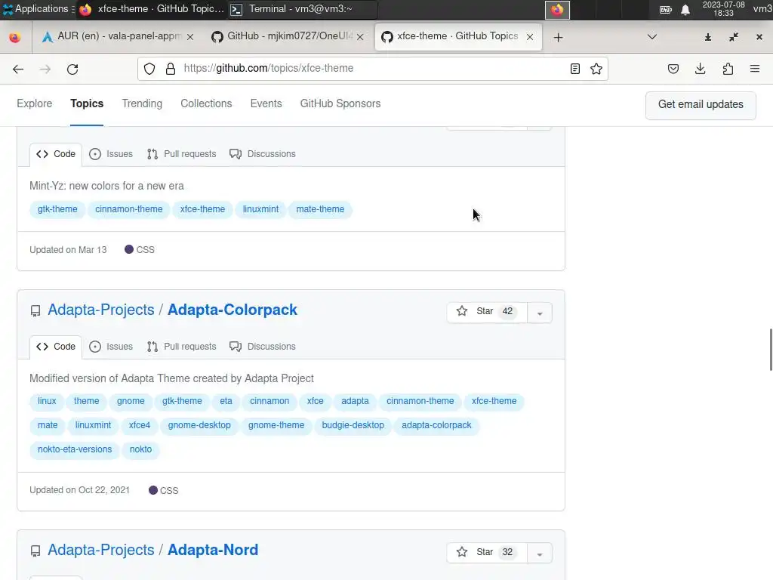This screenshot has height=580, width=773.
Task: Click the battery power icon in system tray
Action: (x=666, y=10)
